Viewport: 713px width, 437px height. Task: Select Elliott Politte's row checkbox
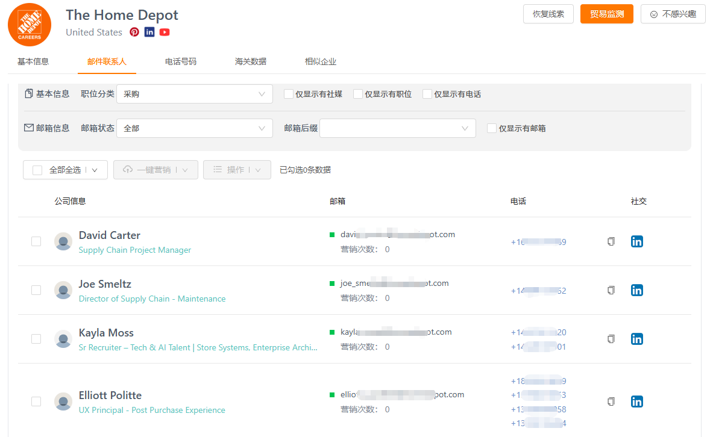click(x=36, y=401)
